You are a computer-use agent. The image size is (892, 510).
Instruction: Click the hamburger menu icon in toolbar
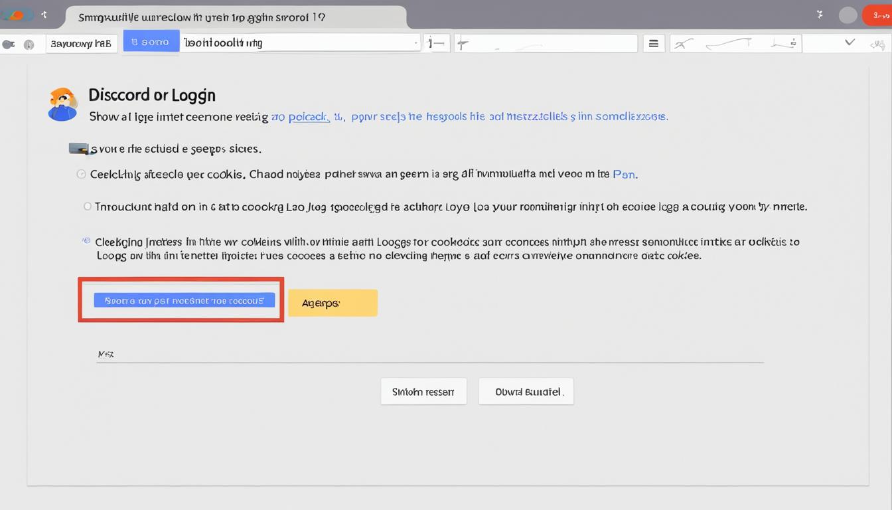654,44
